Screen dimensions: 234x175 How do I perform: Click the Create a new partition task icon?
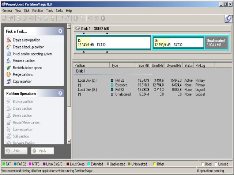point(9,40)
